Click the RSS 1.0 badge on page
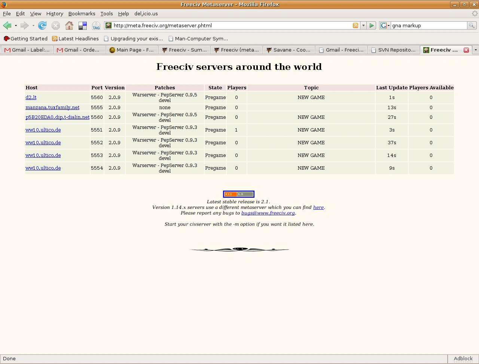This screenshot has height=364, width=479. click(239, 194)
